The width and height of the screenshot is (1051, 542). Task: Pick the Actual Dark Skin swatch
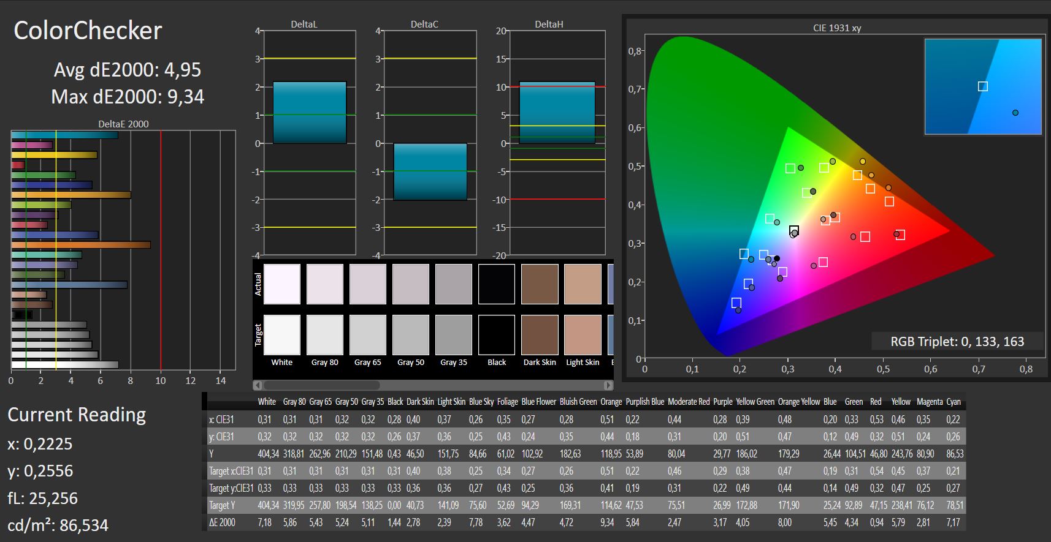(540, 284)
